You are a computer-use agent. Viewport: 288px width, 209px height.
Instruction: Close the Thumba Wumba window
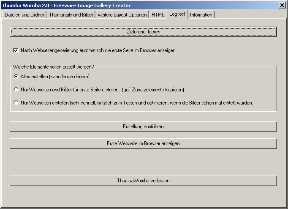tap(282, 5)
